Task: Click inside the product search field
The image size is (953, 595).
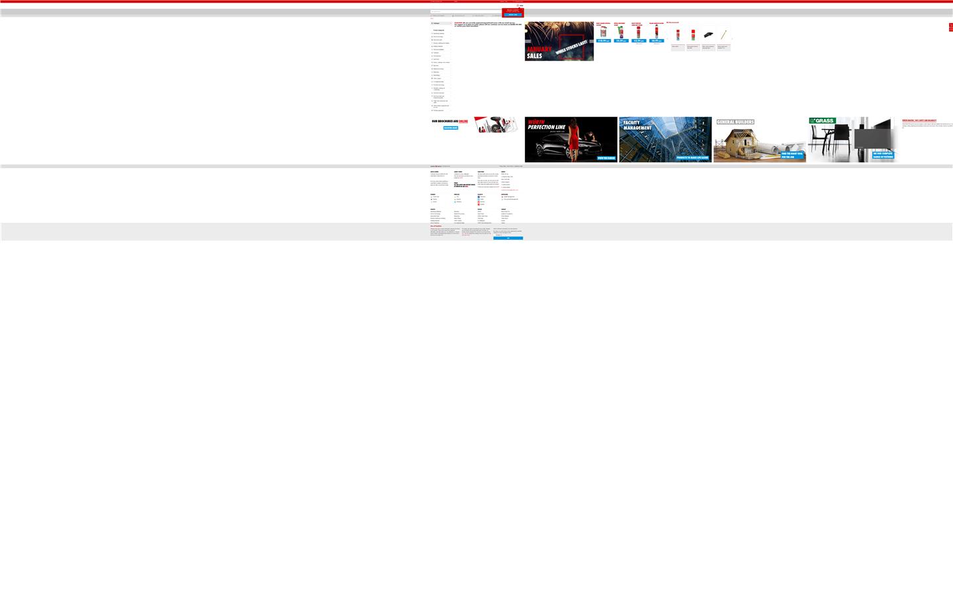Action: coord(463,11)
